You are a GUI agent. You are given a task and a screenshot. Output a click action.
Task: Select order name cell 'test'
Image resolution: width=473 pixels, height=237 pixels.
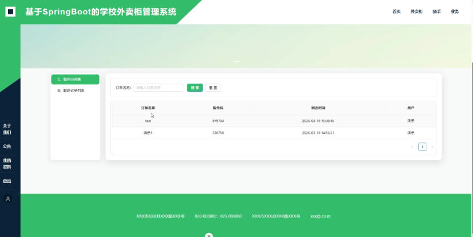pos(148,121)
